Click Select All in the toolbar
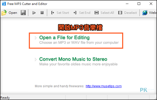 tap(104, 13)
